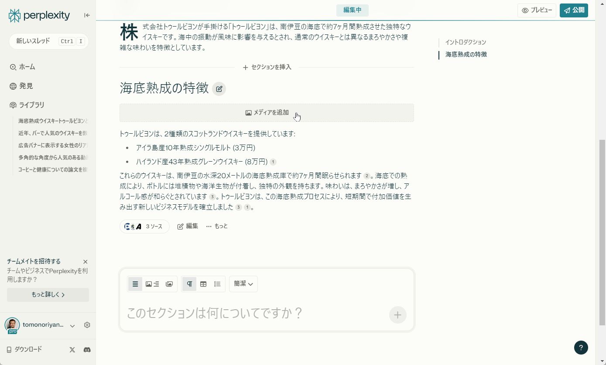The height and width of the screenshot is (365, 606).
Task: Click the edit pencil next to 海底熟成の特徴
Action: 219,88
